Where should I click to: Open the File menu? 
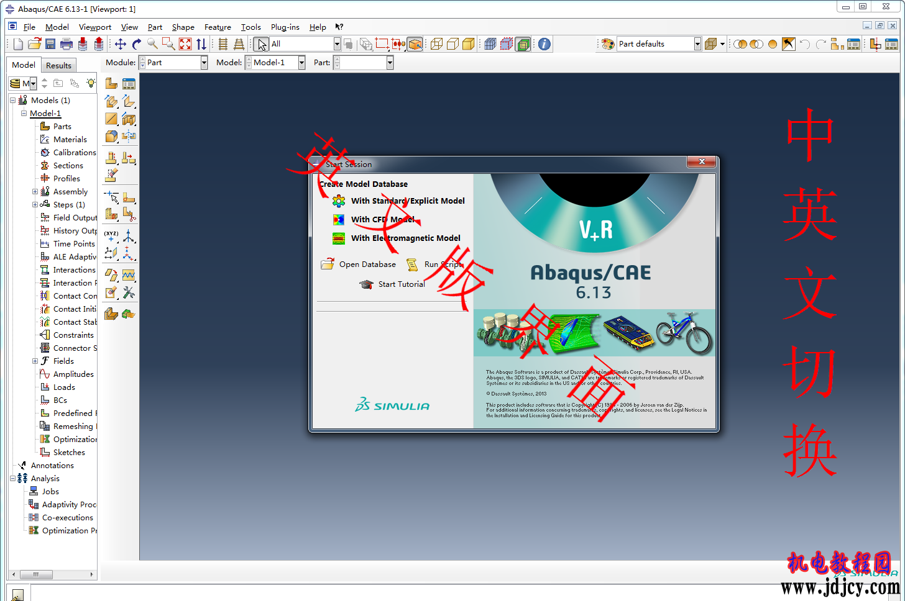[29, 27]
